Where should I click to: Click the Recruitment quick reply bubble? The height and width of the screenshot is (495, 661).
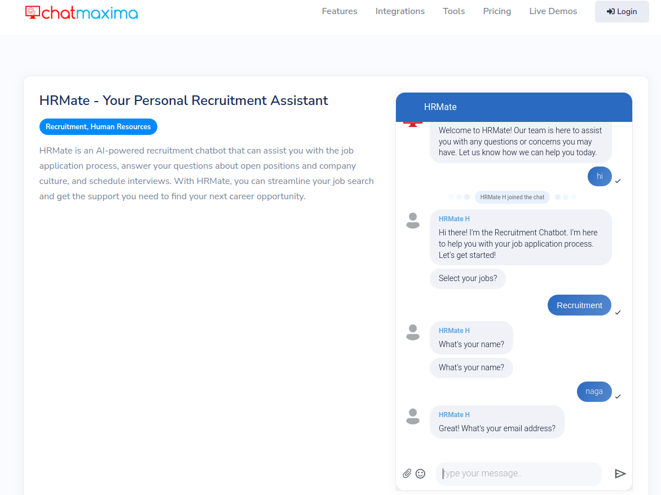coord(579,305)
